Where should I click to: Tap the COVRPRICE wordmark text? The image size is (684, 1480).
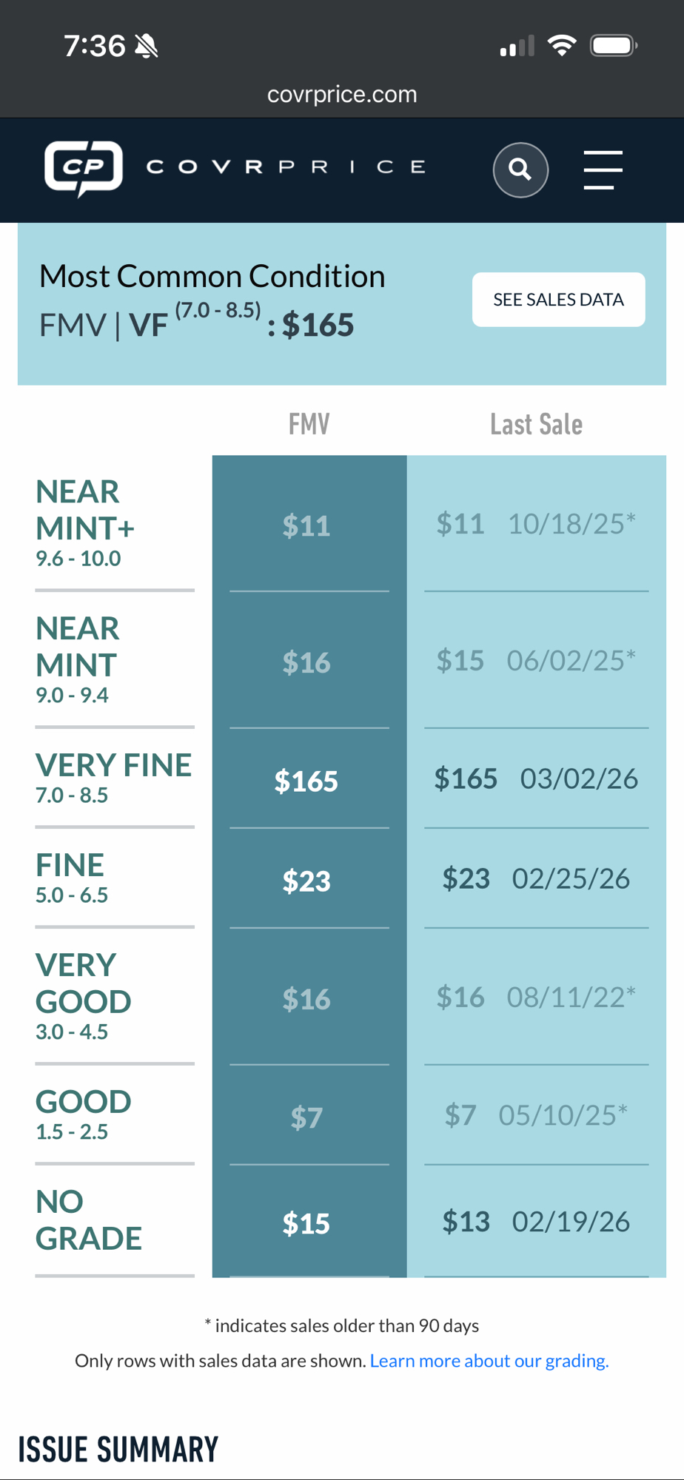[x=286, y=167]
